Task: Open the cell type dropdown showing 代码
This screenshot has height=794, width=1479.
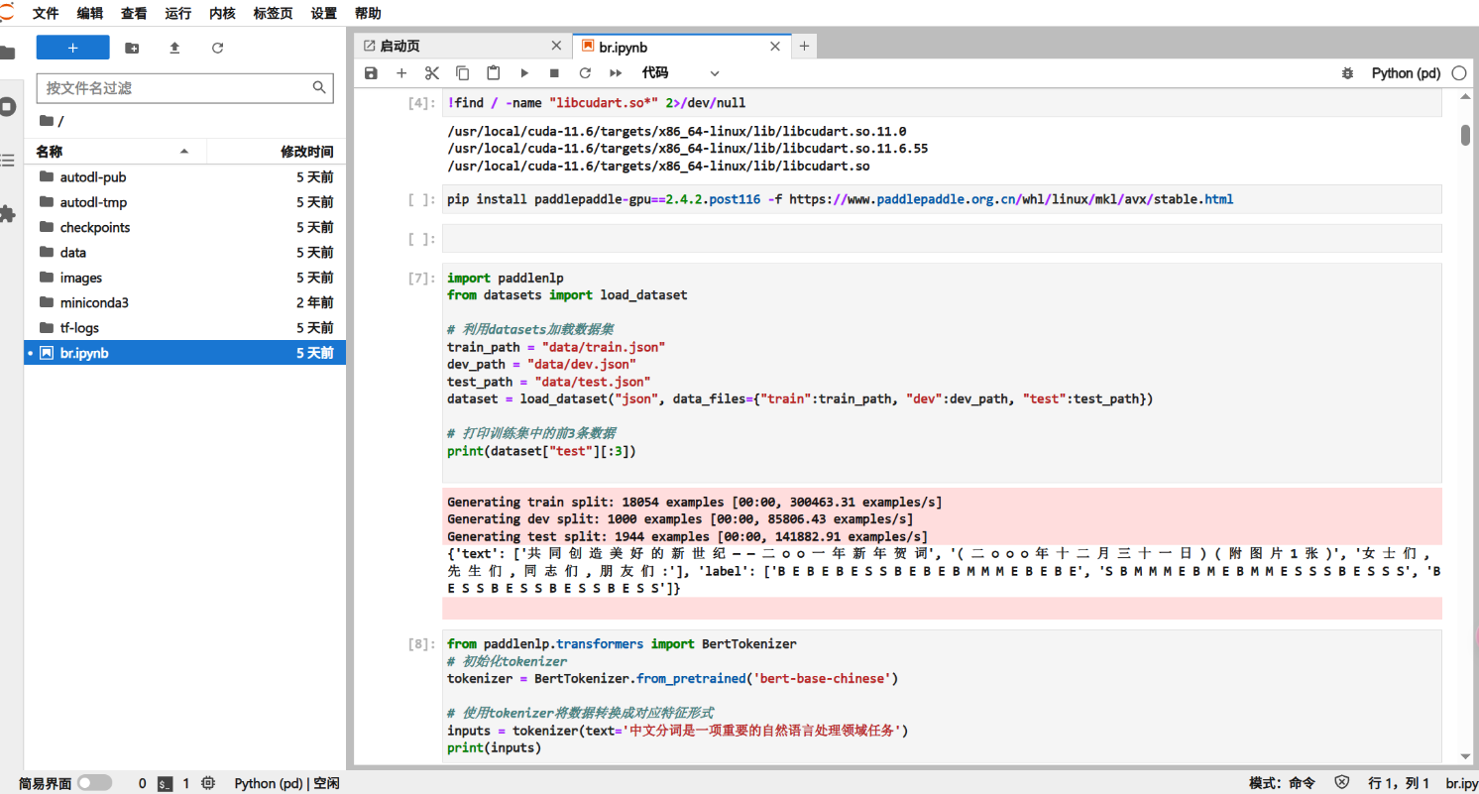Action: 680,73
